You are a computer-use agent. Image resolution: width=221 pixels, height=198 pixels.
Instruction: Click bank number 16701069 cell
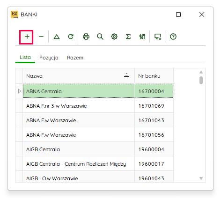tap(154, 106)
